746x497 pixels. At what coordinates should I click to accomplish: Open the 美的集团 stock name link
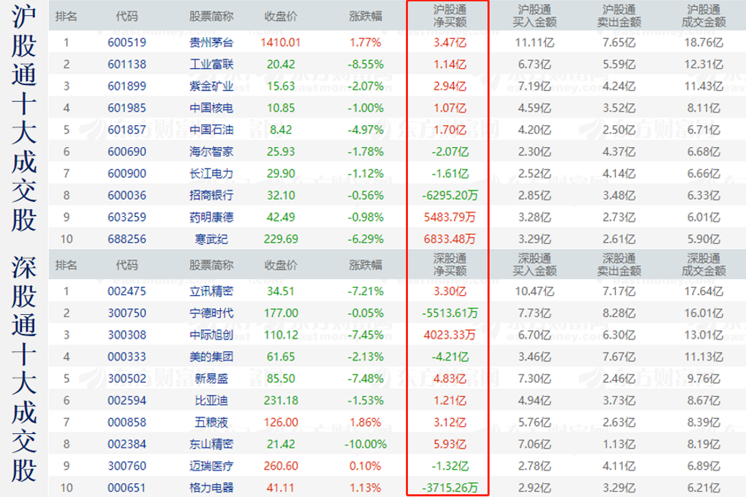[x=211, y=357]
